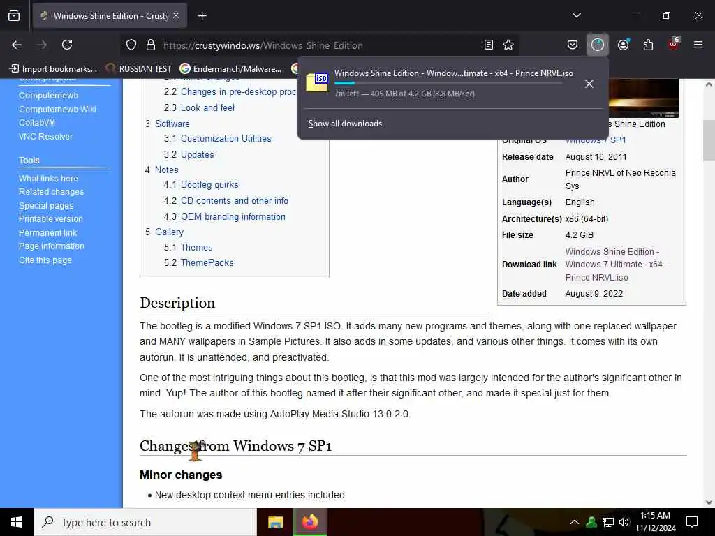Image resolution: width=715 pixels, height=536 pixels.
Task: Click the address bar URL
Action: 263,45
